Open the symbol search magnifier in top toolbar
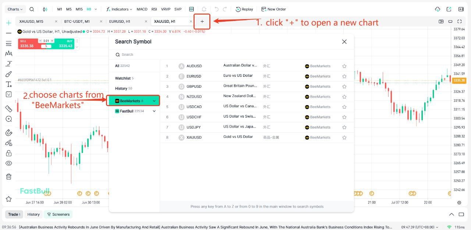The width and height of the screenshot is (471, 230). point(32,9)
